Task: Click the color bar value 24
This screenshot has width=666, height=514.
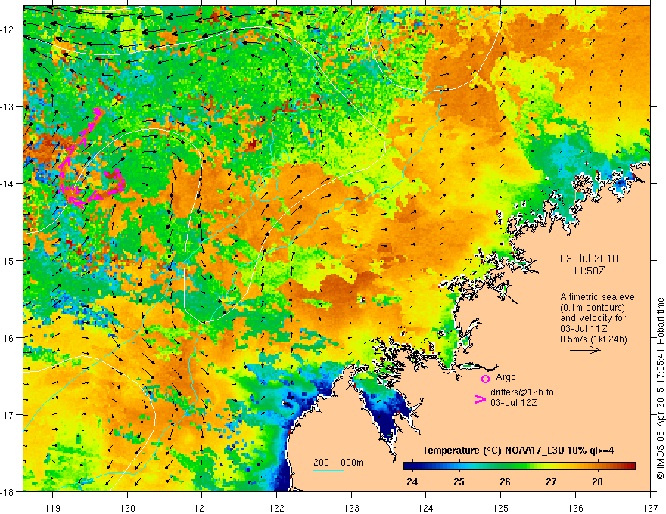Action: click(412, 482)
